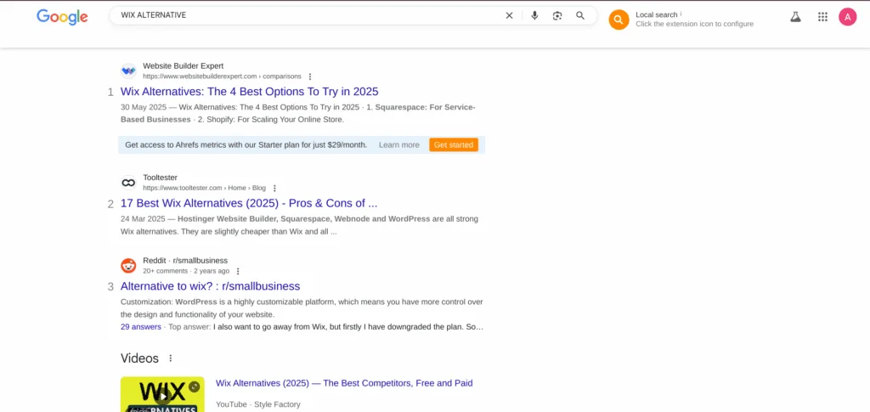
Task: Open more options for Reddit result
Action: click(238, 272)
